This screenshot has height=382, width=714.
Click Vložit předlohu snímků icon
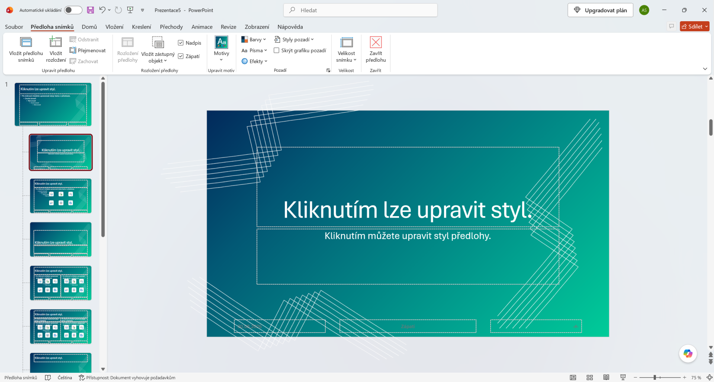(x=26, y=49)
